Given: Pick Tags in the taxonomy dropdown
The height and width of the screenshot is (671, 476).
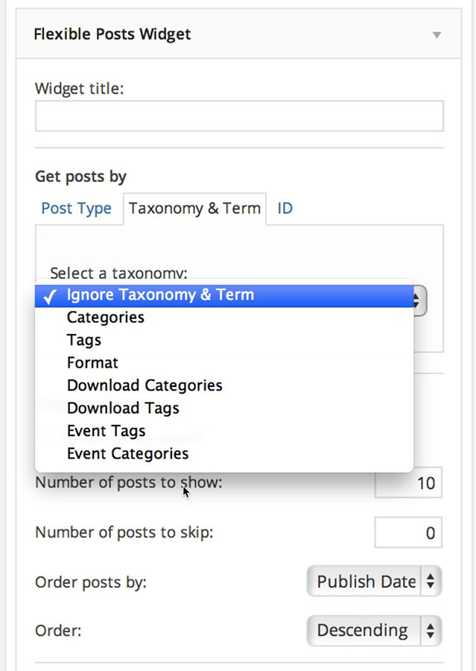Looking at the screenshot, I should 84,340.
